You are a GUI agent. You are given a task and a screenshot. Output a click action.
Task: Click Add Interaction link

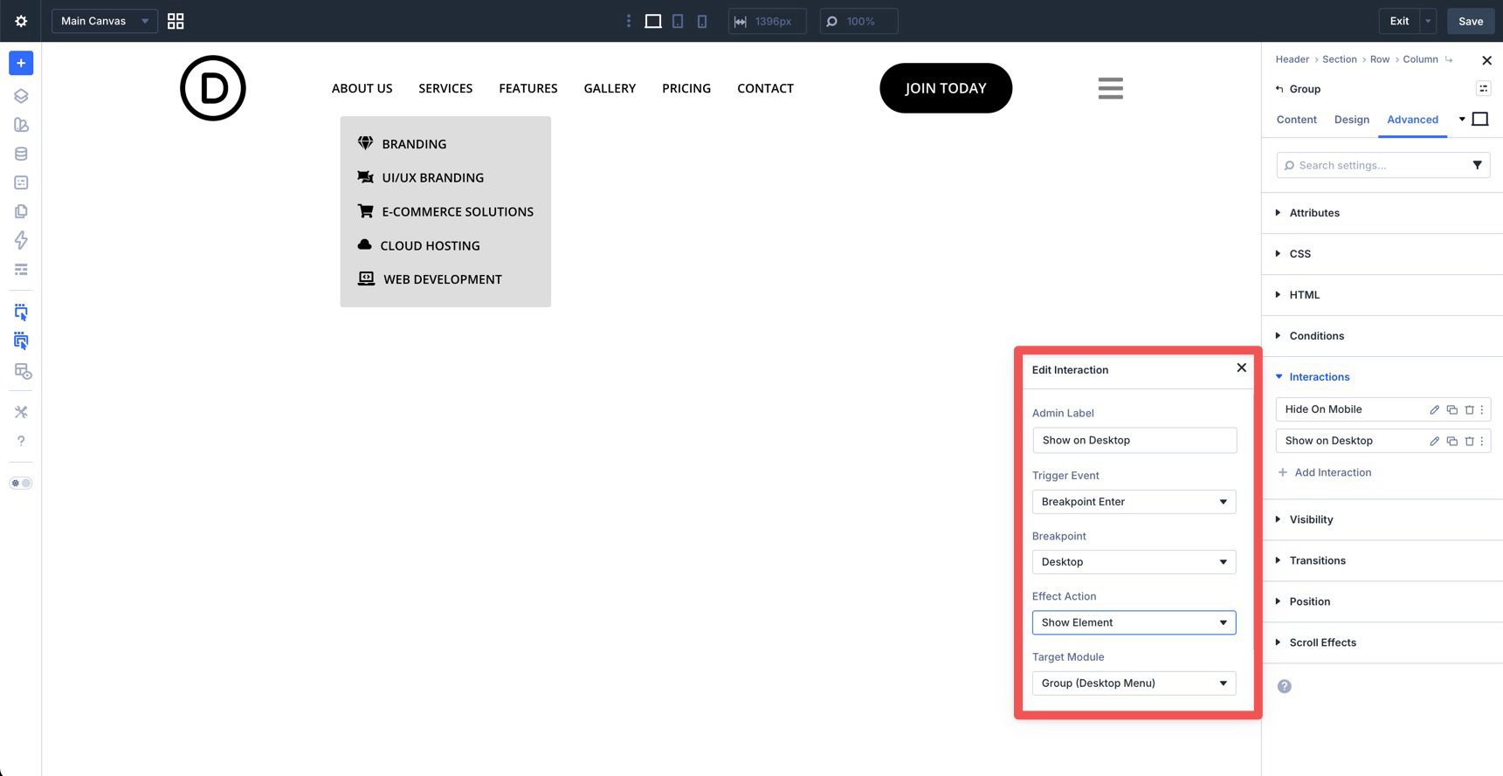click(x=1333, y=472)
